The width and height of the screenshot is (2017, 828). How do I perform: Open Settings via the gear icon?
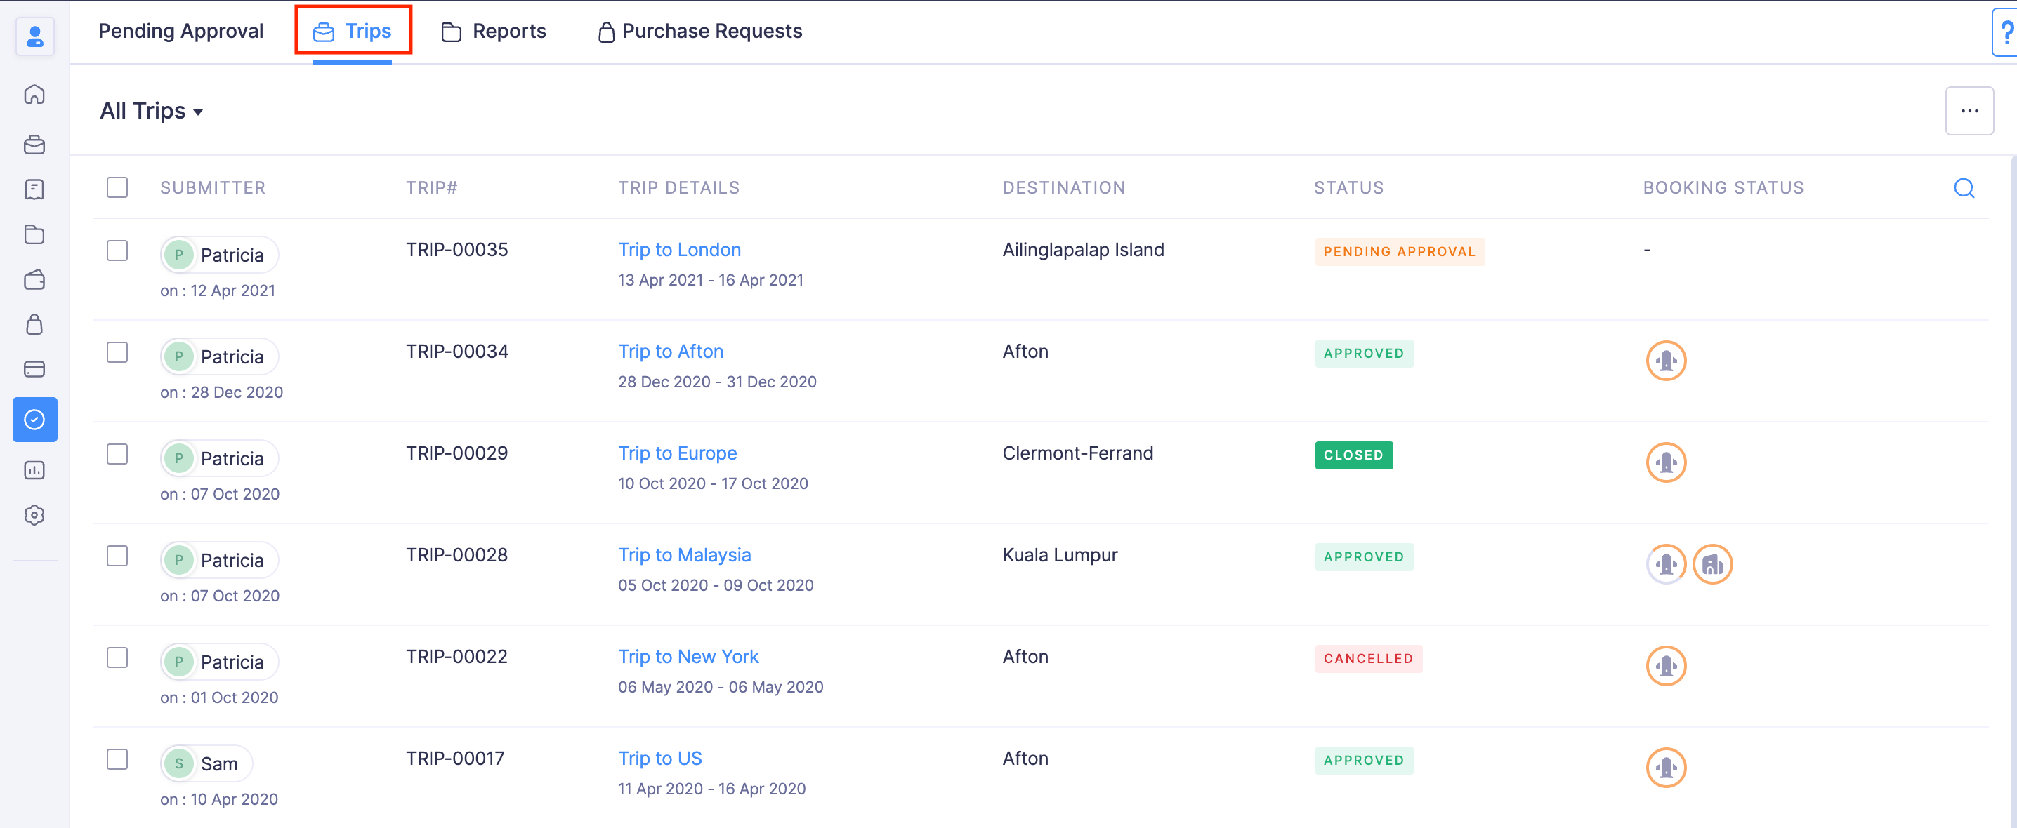(x=34, y=515)
